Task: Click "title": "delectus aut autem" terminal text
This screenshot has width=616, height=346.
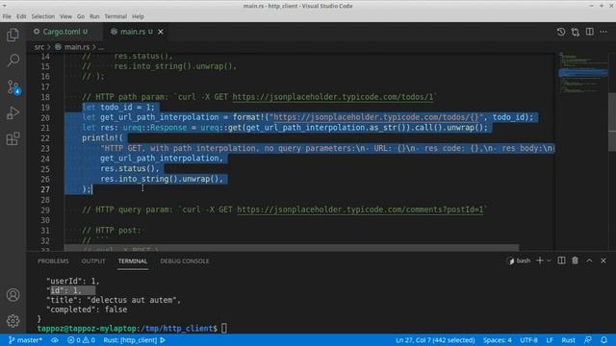Action: click(114, 300)
